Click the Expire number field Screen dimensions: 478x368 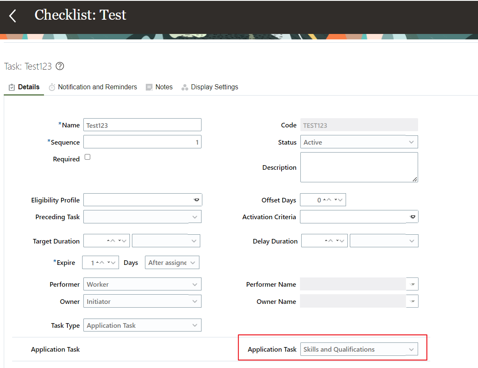[101, 262]
